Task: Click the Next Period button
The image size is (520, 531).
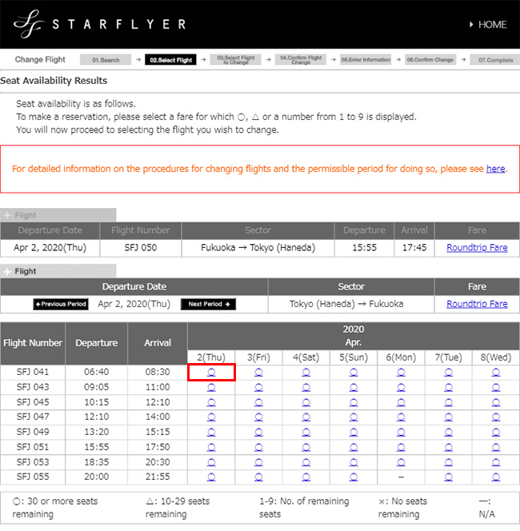Action: coord(209,304)
